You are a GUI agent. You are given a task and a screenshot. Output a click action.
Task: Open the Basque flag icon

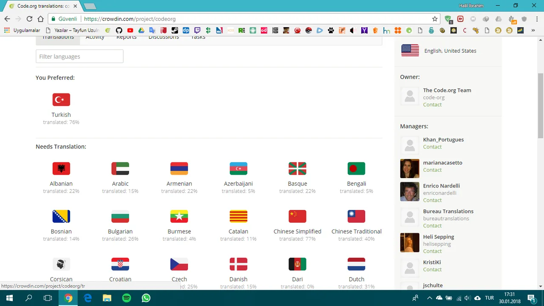click(x=297, y=169)
